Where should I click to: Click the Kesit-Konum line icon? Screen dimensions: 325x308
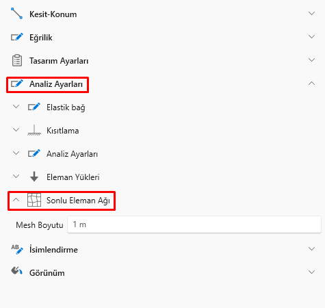[x=16, y=13]
